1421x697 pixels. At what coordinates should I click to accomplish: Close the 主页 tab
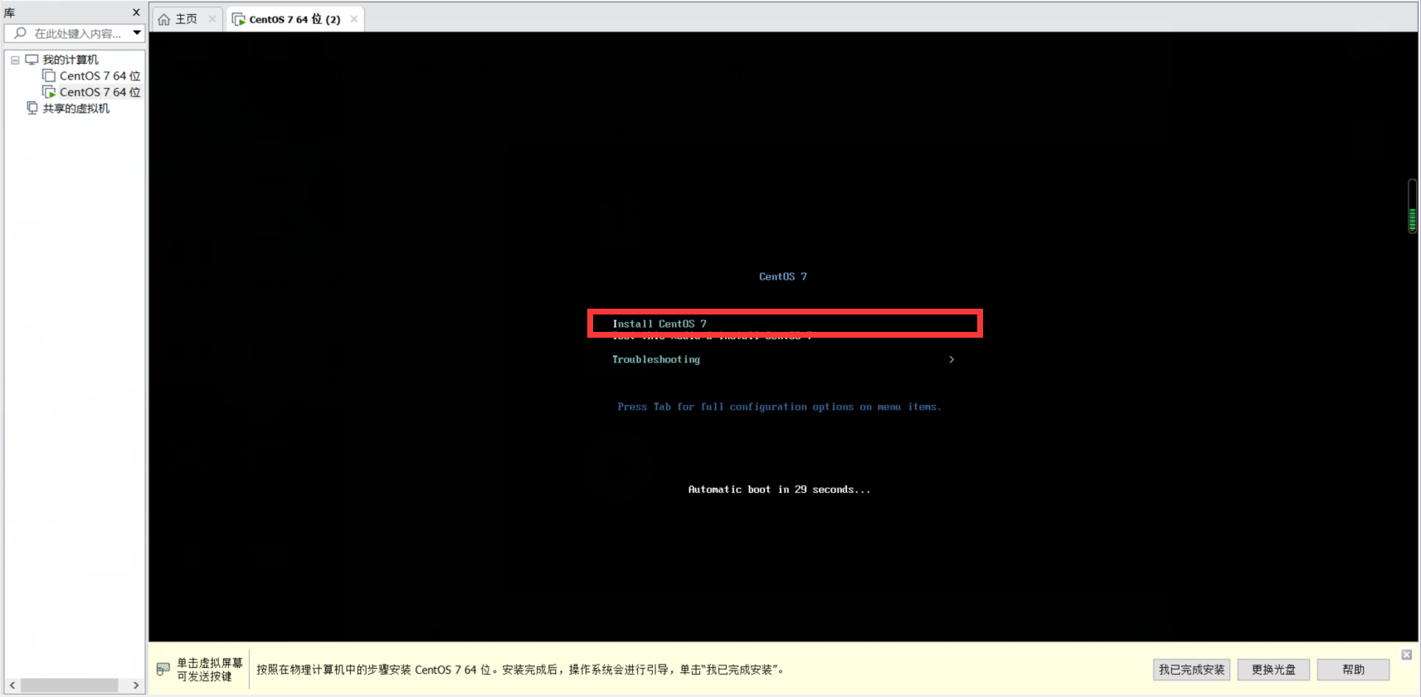pos(212,19)
